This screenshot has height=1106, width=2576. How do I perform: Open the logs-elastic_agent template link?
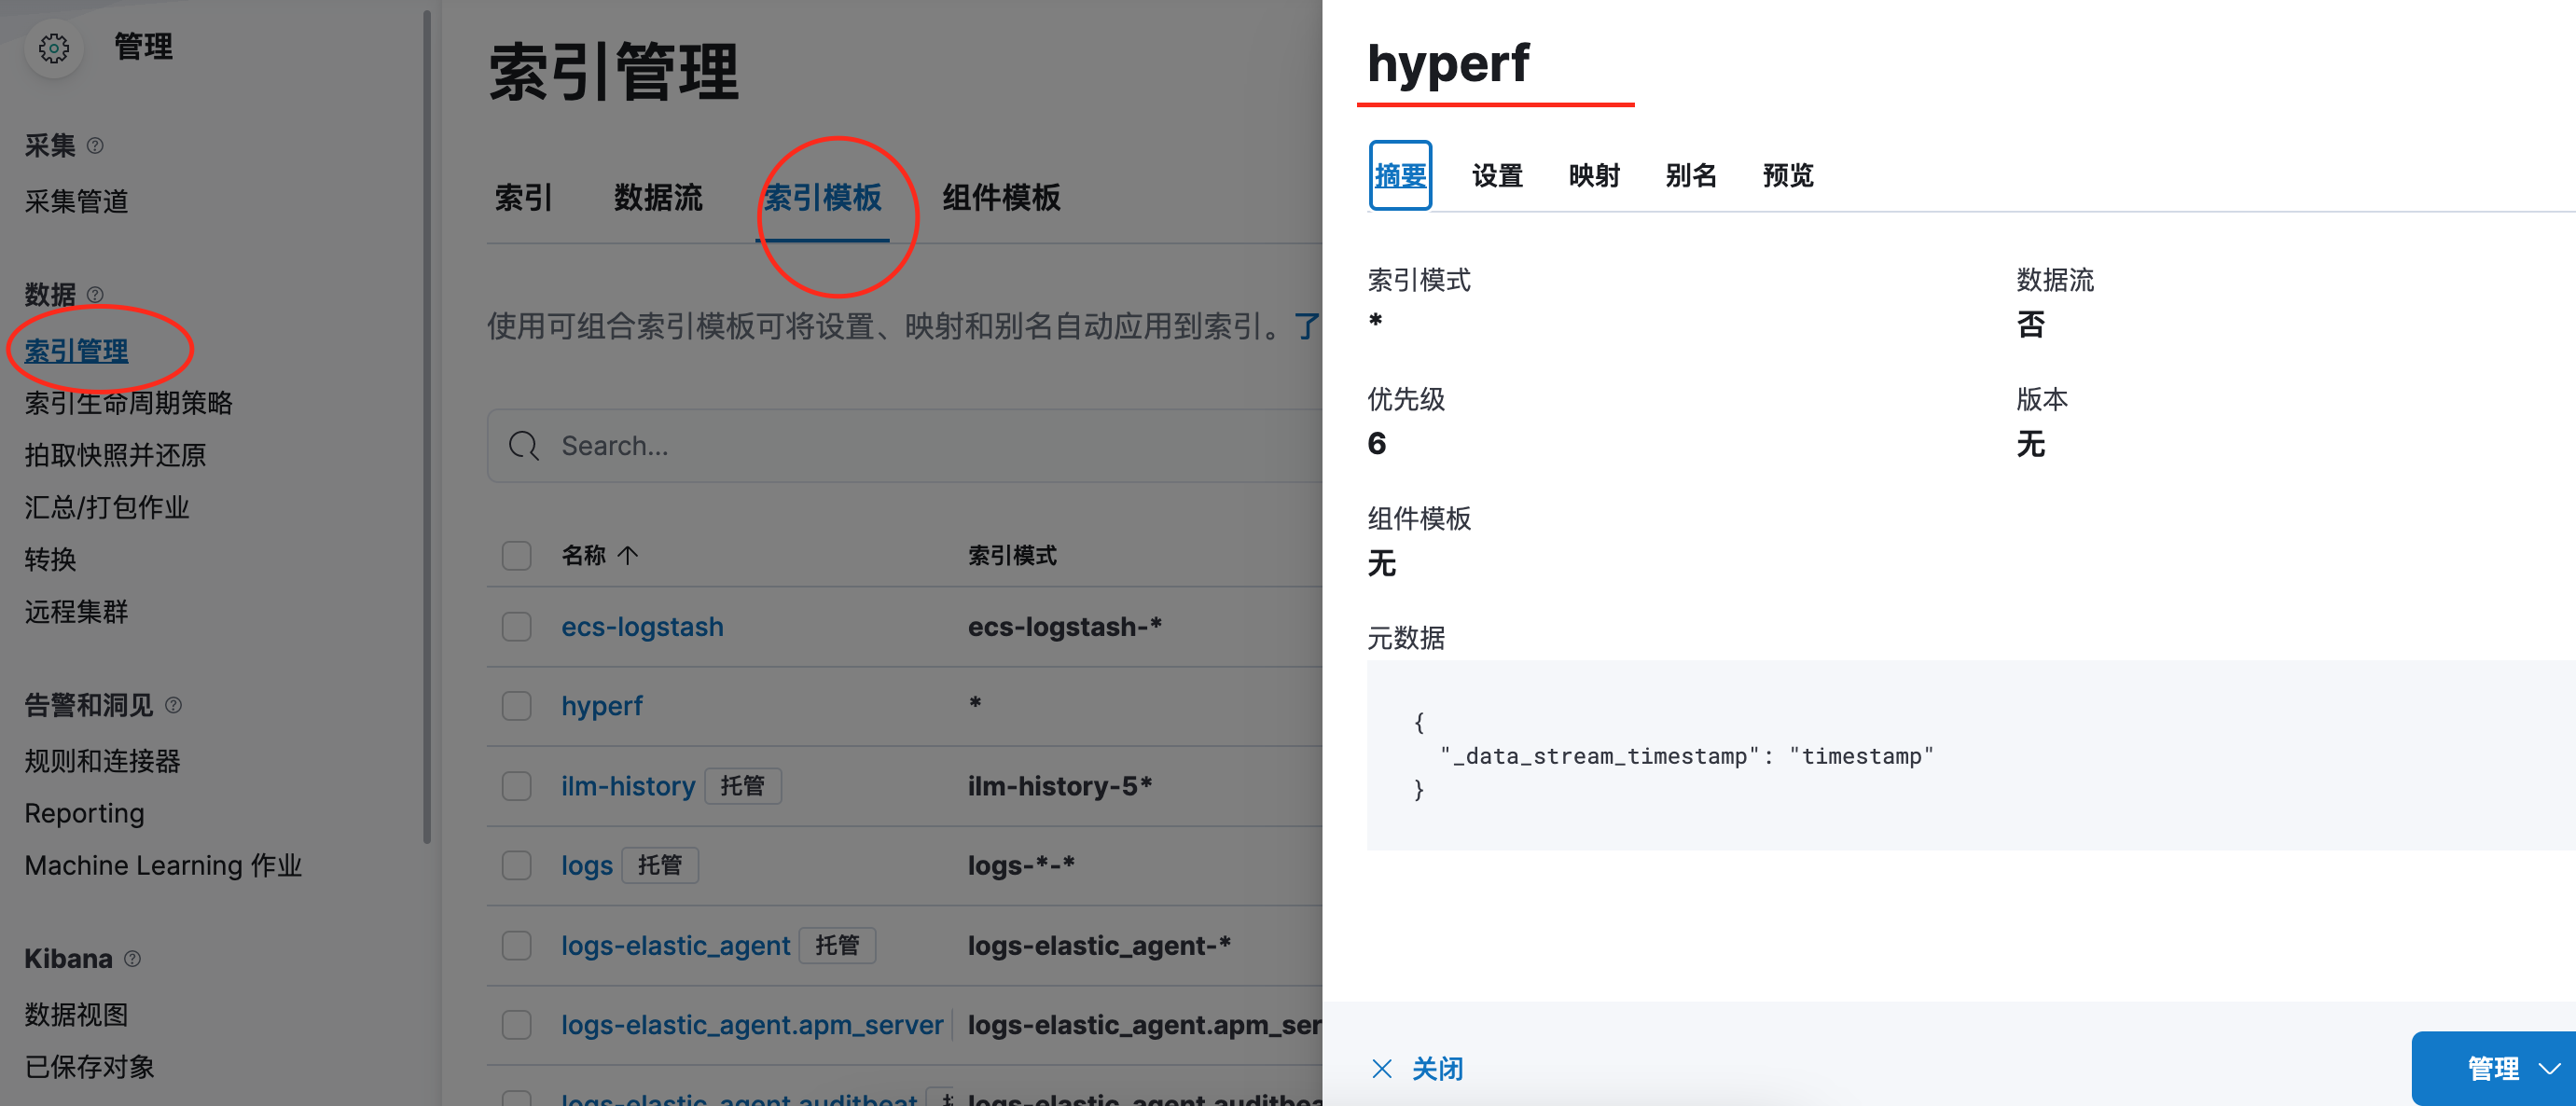675,945
